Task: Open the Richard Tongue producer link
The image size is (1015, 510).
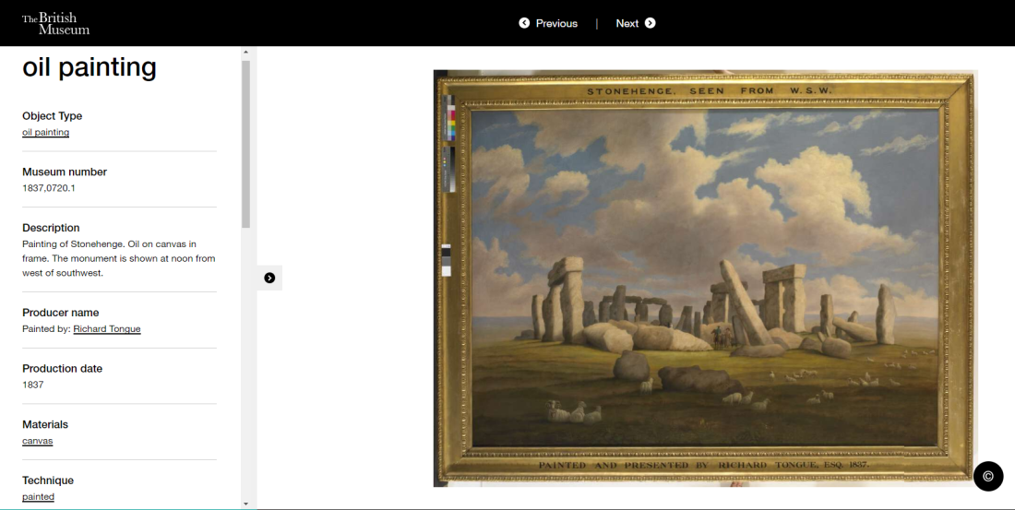Action: pyautogui.click(x=107, y=329)
